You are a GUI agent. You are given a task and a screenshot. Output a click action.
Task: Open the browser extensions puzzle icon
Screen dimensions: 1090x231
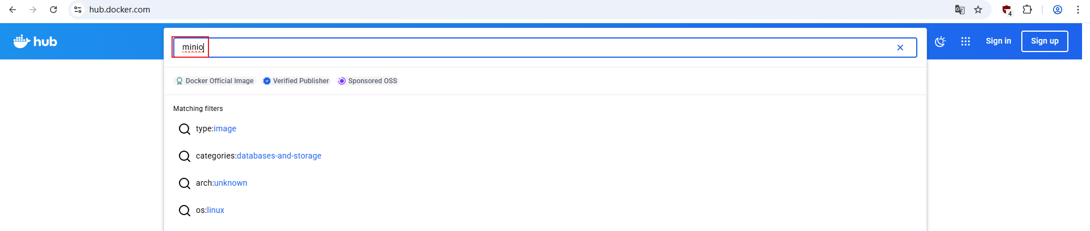coord(1027,10)
